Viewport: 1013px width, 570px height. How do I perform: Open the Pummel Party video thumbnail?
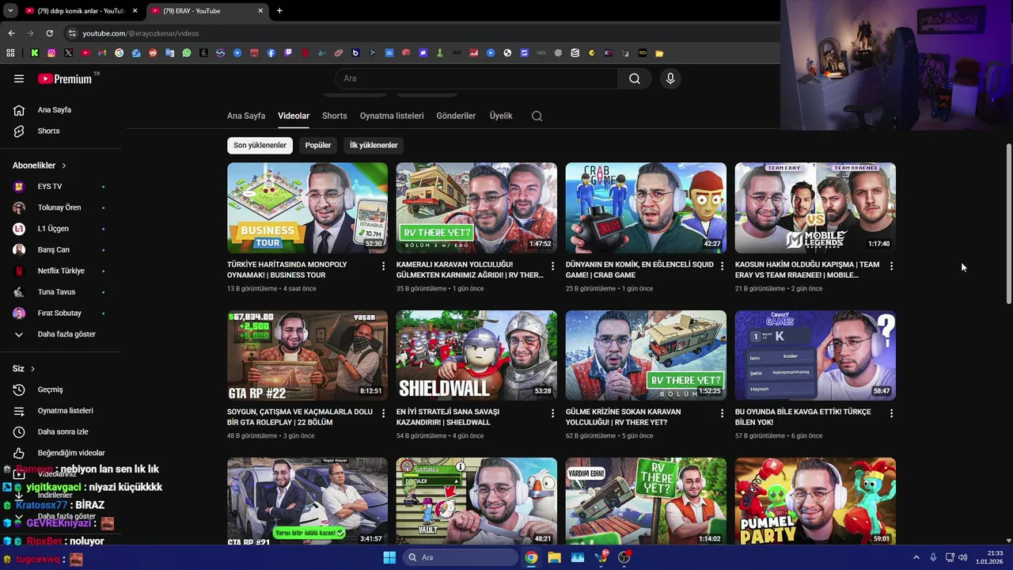point(815,501)
